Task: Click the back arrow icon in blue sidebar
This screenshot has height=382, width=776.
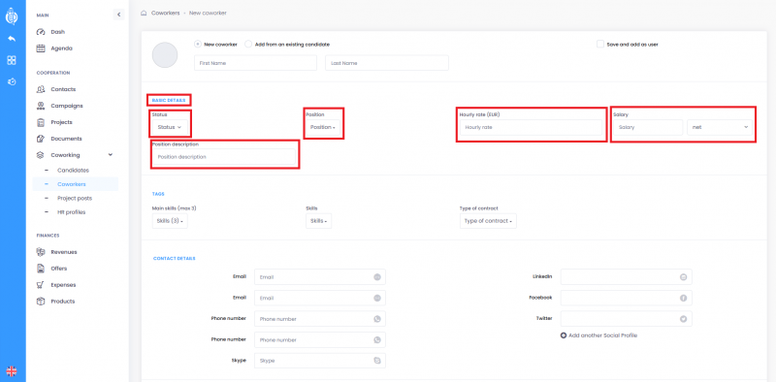Action: pos(12,39)
